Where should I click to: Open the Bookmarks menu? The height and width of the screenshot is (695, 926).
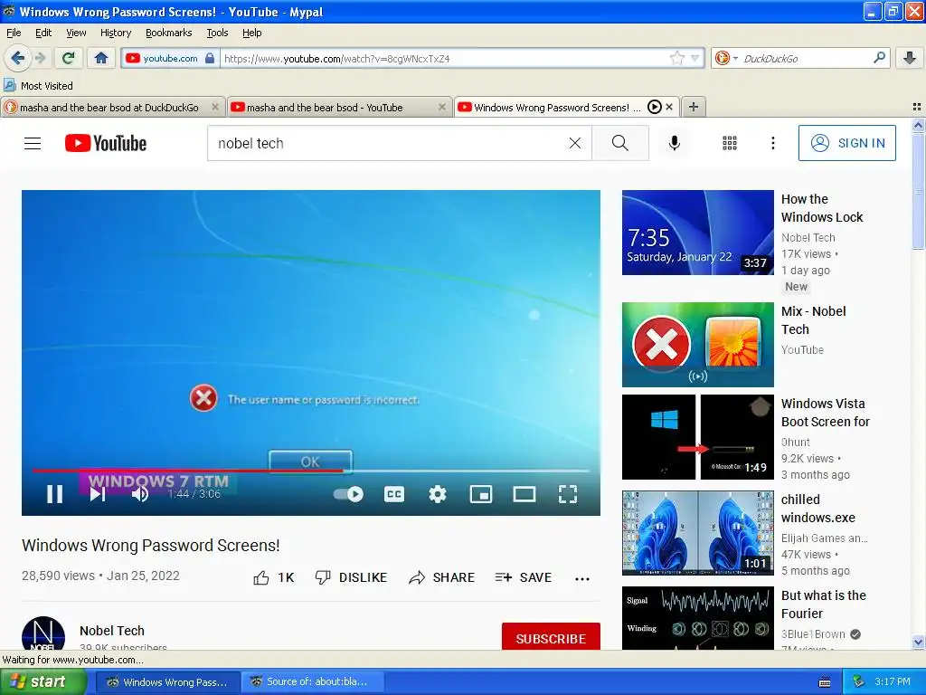pos(169,33)
